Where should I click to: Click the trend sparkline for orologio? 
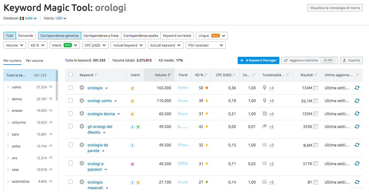(x=183, y=88)
